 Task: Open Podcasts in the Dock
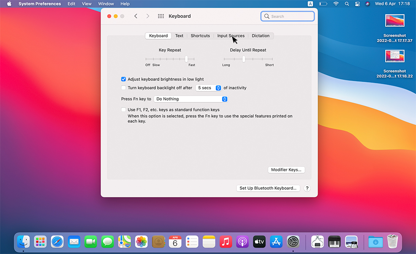click(242, 241)
